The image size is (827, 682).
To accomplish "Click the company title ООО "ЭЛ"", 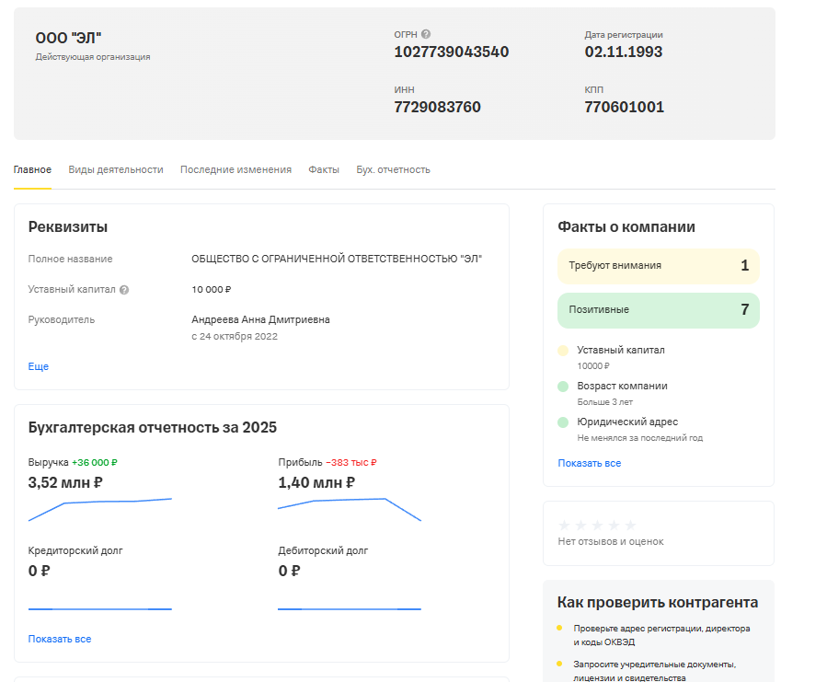I will [x=68, y=38].
